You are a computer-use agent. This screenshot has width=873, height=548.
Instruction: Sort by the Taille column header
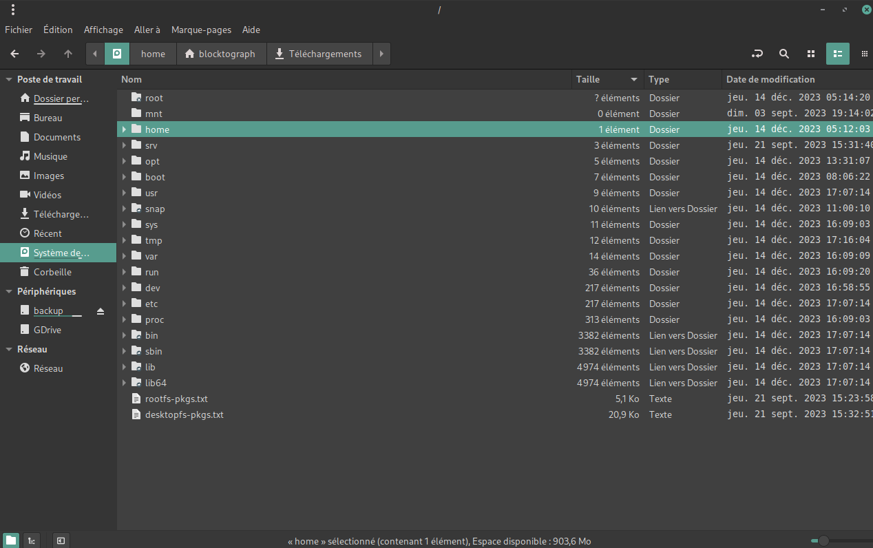click(x=607, y=79)
